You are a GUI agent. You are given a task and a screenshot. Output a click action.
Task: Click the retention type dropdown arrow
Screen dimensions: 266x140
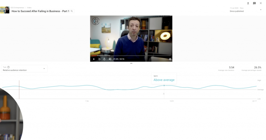44,68
